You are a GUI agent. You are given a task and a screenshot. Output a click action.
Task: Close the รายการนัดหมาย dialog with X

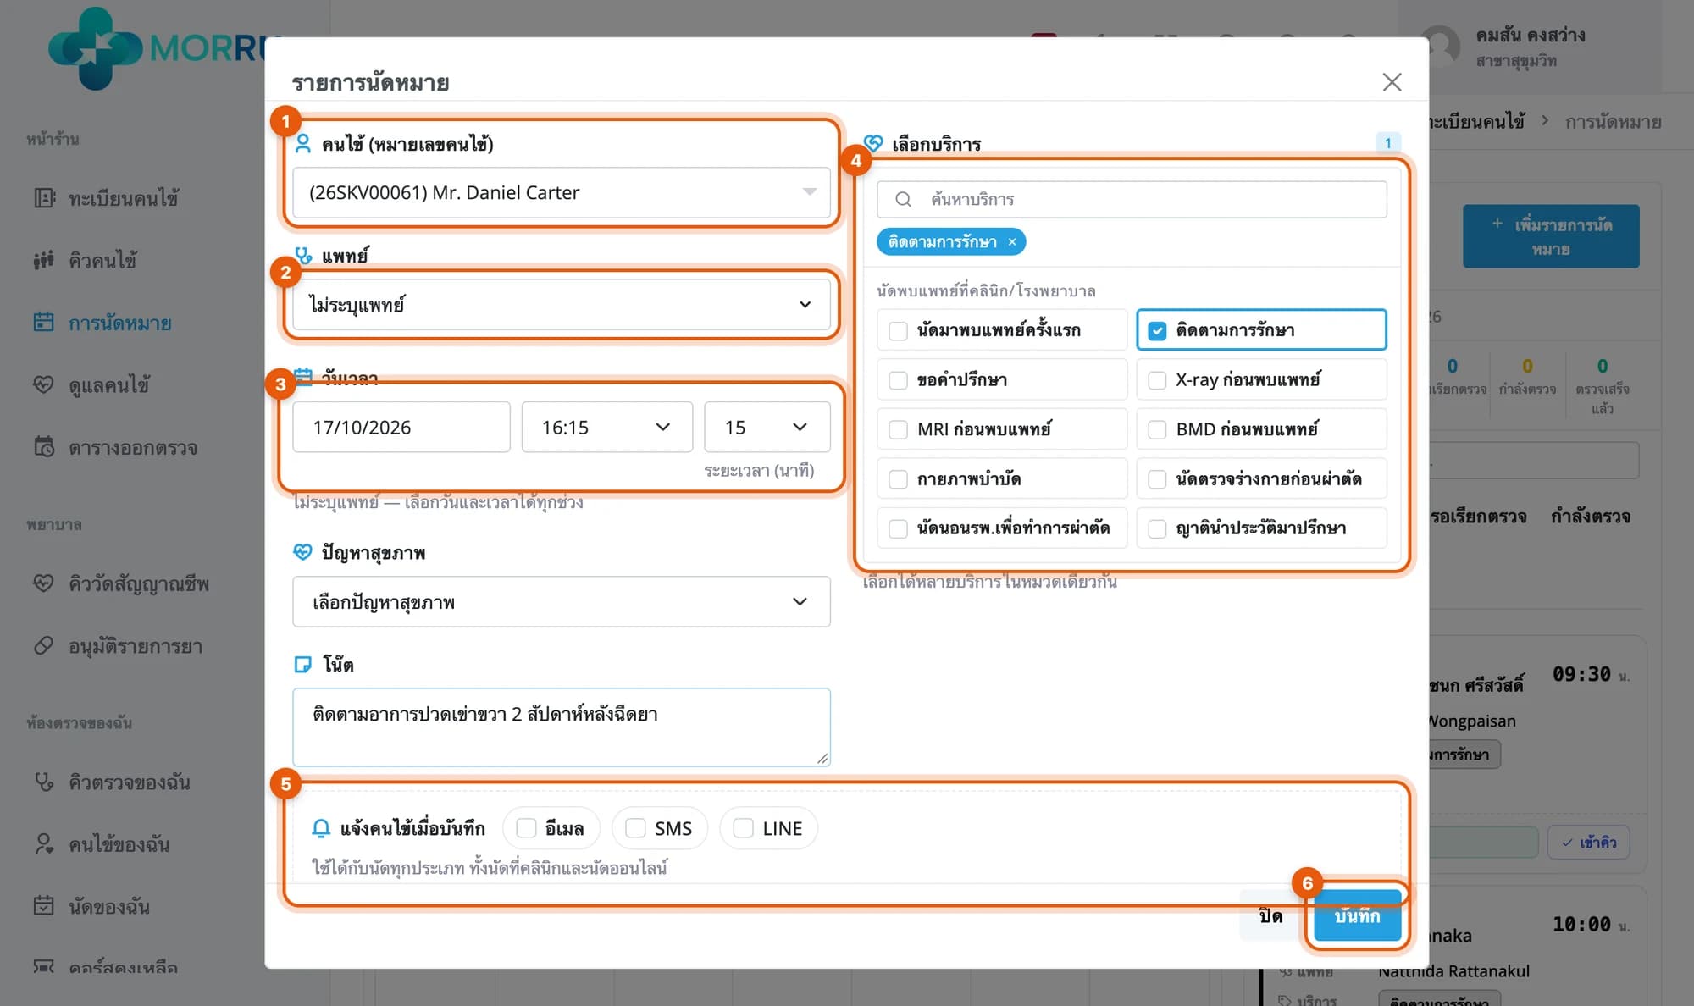click(x=1392, y=82)
